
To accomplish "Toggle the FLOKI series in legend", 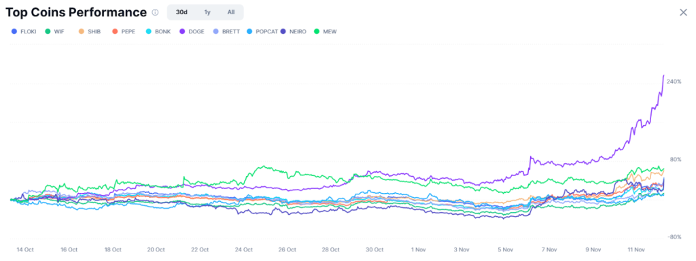I will click(x=24, y=31).
